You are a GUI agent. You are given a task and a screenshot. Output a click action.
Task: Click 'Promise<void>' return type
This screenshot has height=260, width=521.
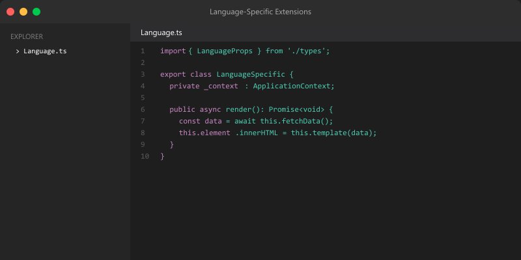pos(296,109)
